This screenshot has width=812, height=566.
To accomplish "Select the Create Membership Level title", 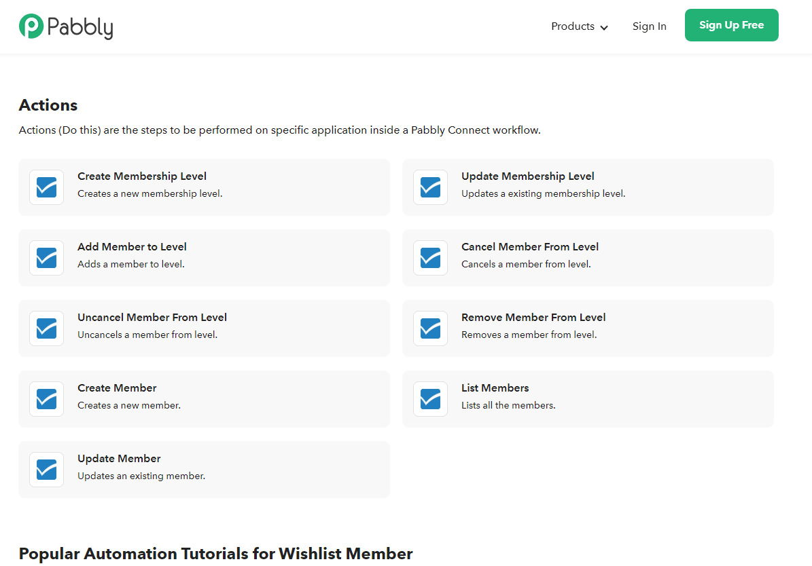I will tap(142, 176).
